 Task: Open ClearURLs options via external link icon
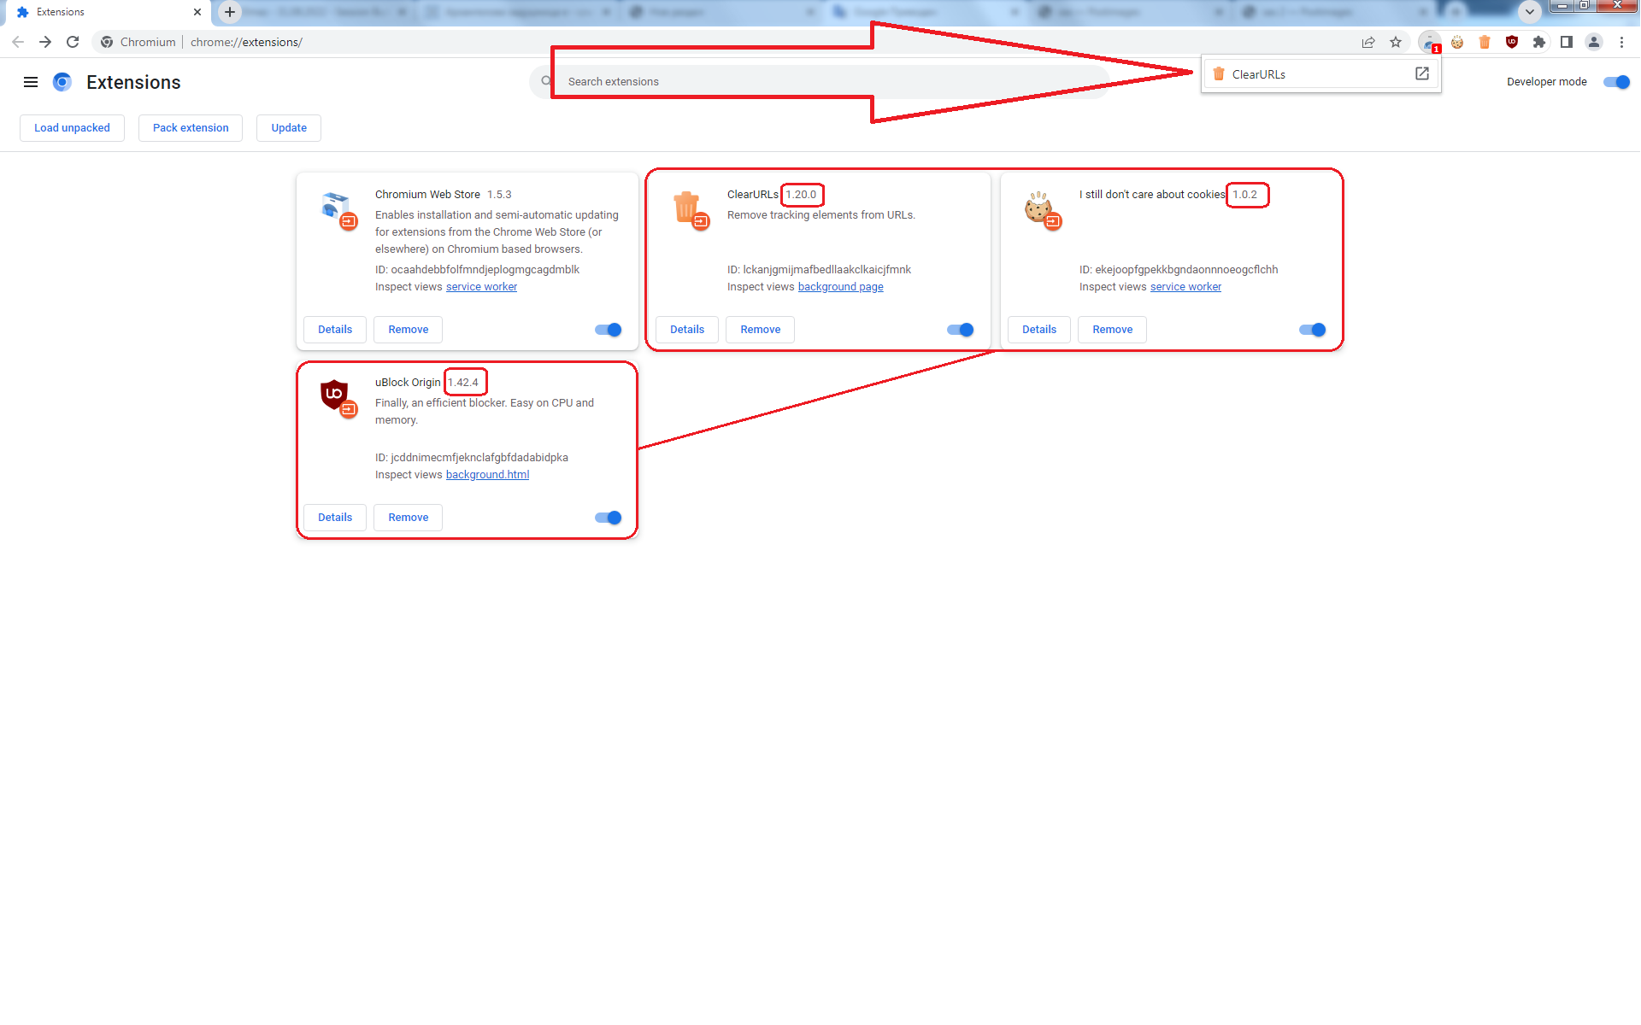click(1420, 73)
